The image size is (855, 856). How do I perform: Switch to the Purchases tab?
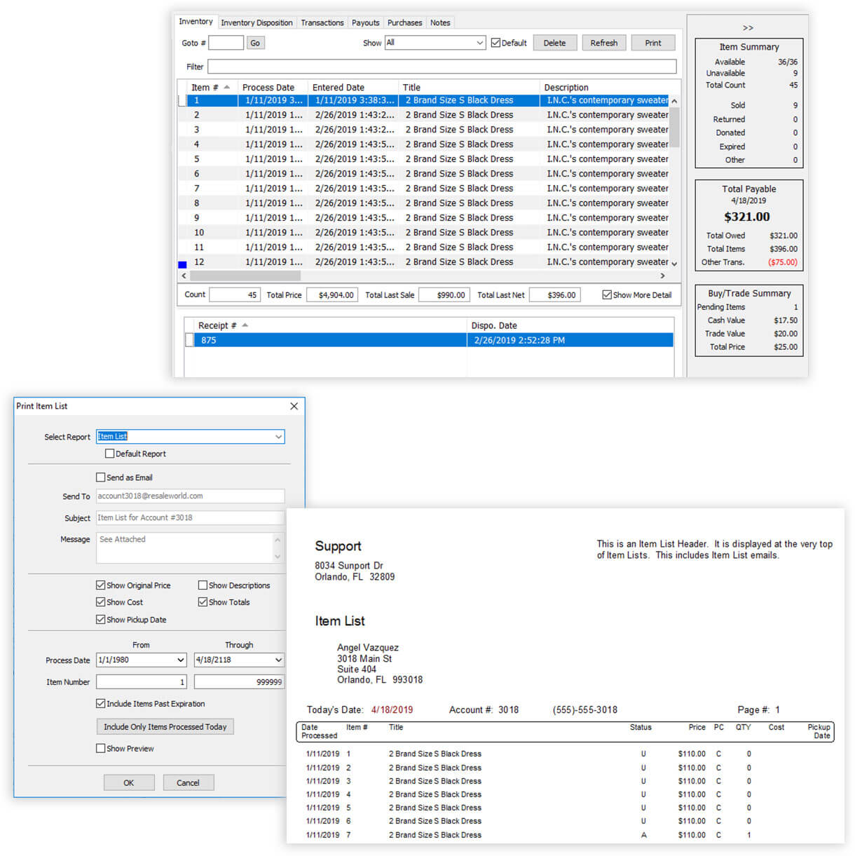pos(405,22)
